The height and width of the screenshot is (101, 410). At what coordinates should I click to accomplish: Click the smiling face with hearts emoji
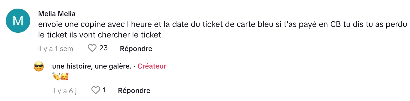(64, 76)
